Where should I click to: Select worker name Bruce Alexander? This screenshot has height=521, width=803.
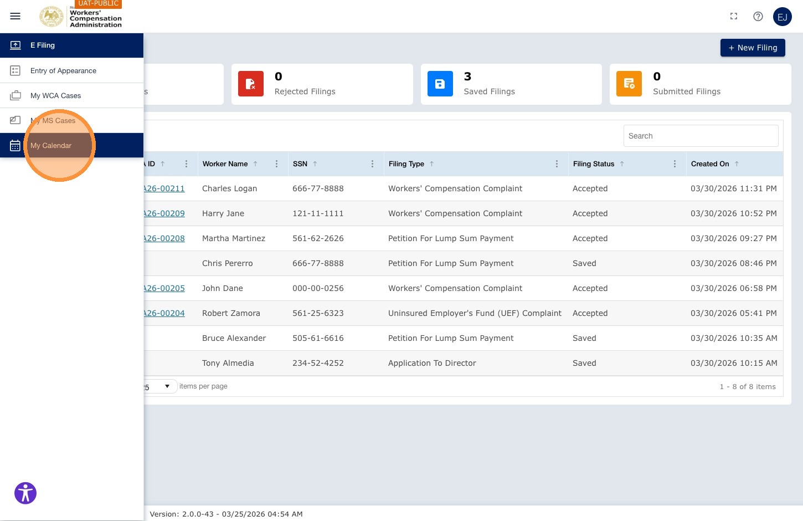click(x=234, y=338)
